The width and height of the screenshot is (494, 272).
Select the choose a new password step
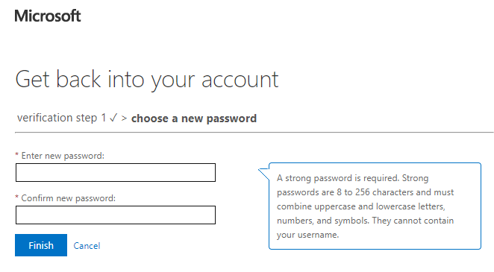[194, 118]
